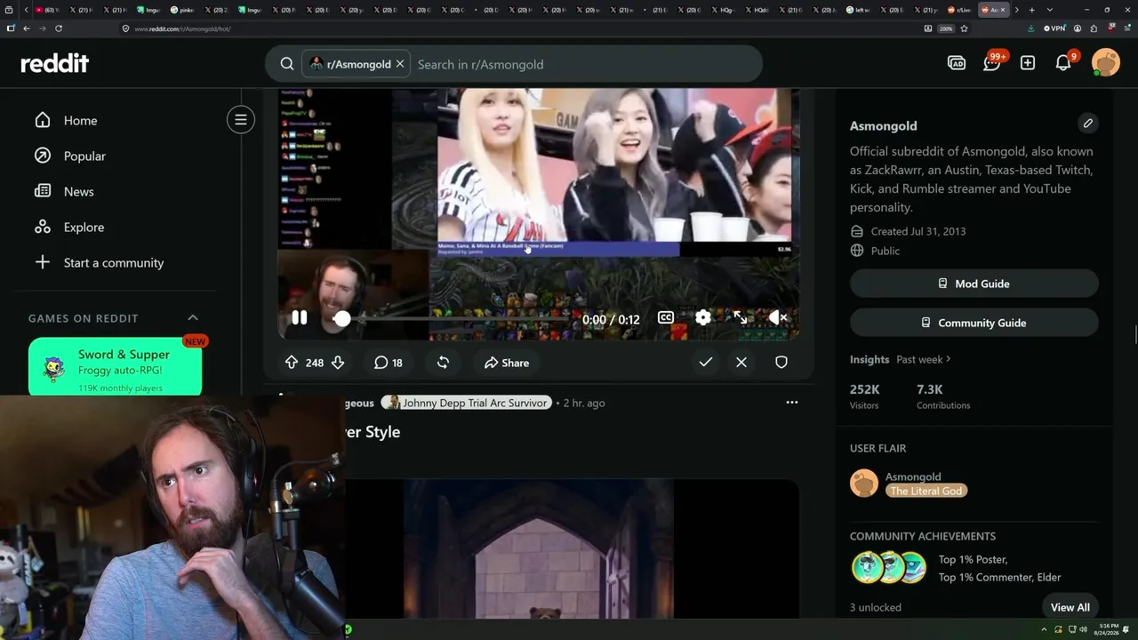Viewport: 1138px width, 640px height.
Task: View all community achievements
Action: coord(1070,607)
